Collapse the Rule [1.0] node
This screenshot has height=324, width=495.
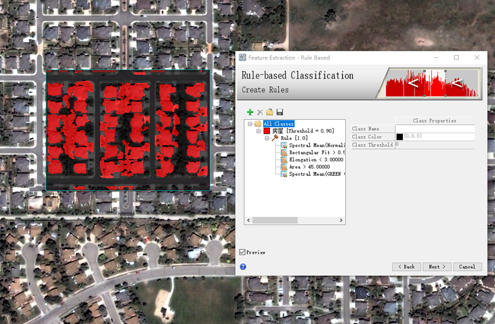click(x=267, y=138)
